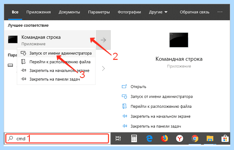Image resolution: width=234 pixels, height=150 pixels.
Task: Switch to the Фотографии tab
Action: click(129, 12)
